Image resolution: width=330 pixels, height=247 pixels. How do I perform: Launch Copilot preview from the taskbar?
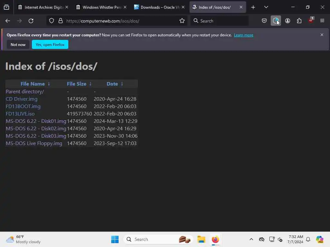point(320,239)
